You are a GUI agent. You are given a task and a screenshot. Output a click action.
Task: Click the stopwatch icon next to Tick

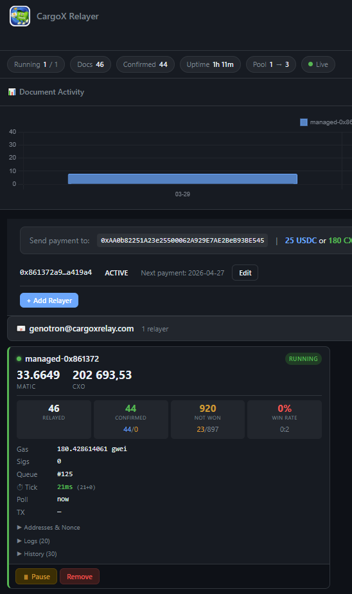[20, 487]
